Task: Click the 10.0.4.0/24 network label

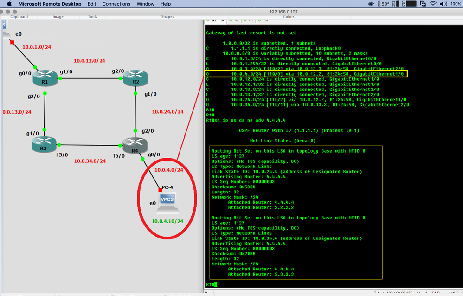Action: (x=168, y=170)
